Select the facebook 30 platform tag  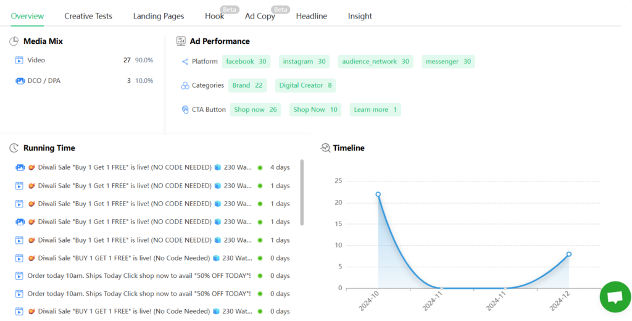(246, 62)
